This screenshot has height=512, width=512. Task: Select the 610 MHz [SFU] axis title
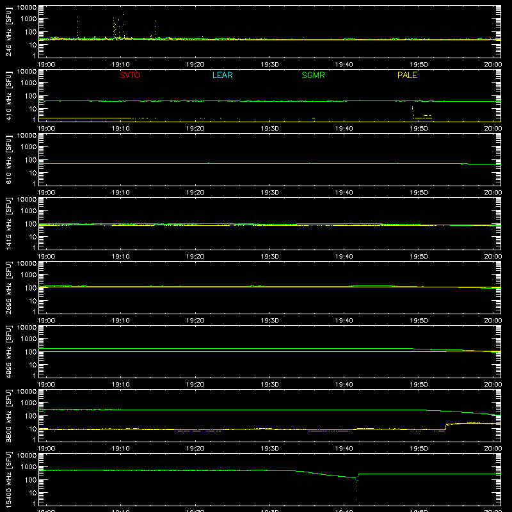click(x=9, y=159)
